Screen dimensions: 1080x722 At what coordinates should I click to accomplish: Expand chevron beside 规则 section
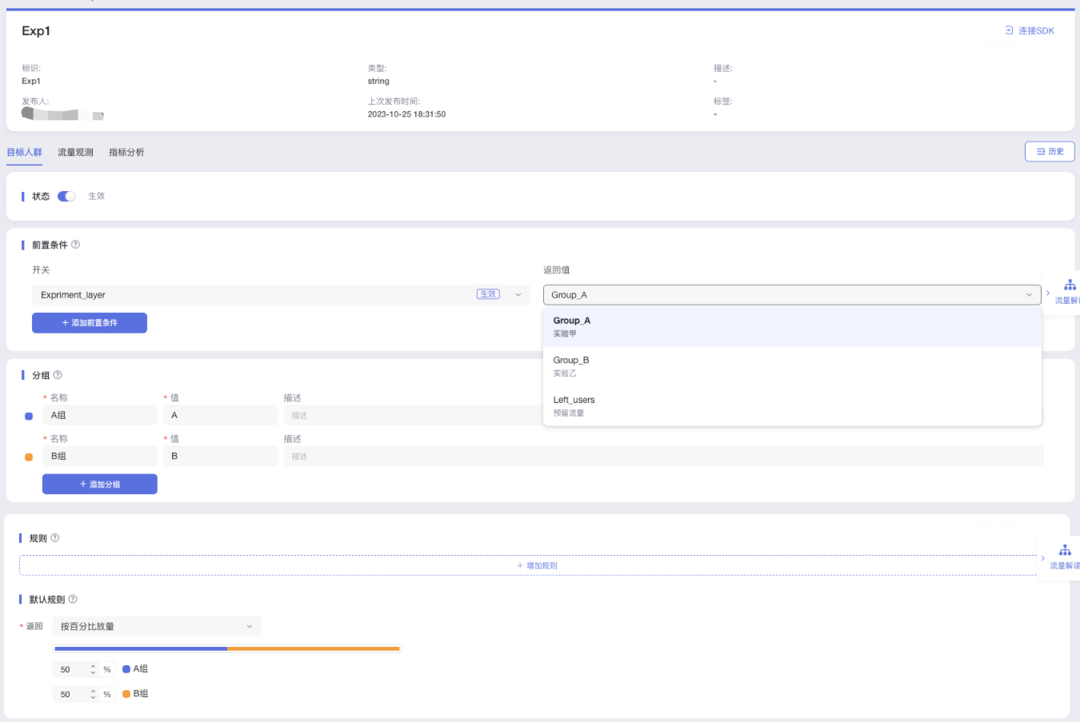1043,558
